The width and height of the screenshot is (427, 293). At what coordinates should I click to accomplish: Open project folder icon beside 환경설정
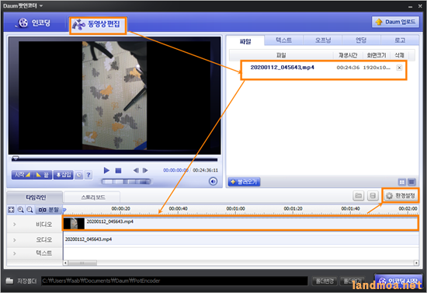359,195
